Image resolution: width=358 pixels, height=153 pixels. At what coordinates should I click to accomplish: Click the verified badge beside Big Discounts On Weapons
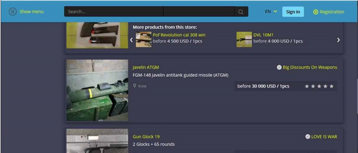pyautogui.click(x=279, y=67)
